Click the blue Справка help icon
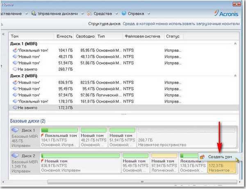This screenshot has height=189, width=246. click(124, 13)
